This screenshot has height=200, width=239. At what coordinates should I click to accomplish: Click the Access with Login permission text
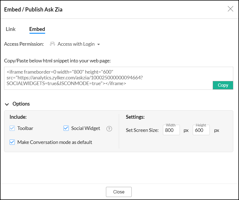(76, 44)
